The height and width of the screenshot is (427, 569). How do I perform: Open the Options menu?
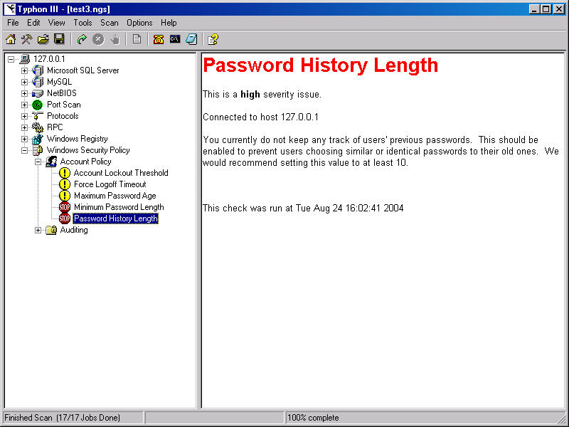(x=139, y=23)
